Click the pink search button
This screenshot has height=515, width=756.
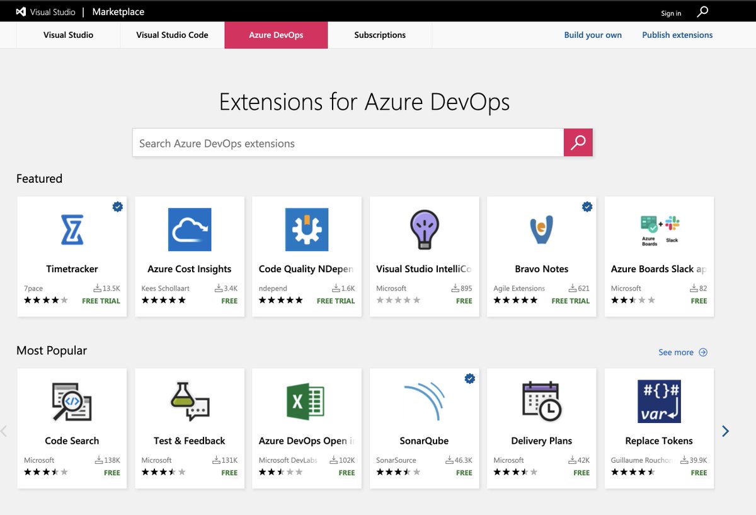pyautogui.click(x=578, y=142)
